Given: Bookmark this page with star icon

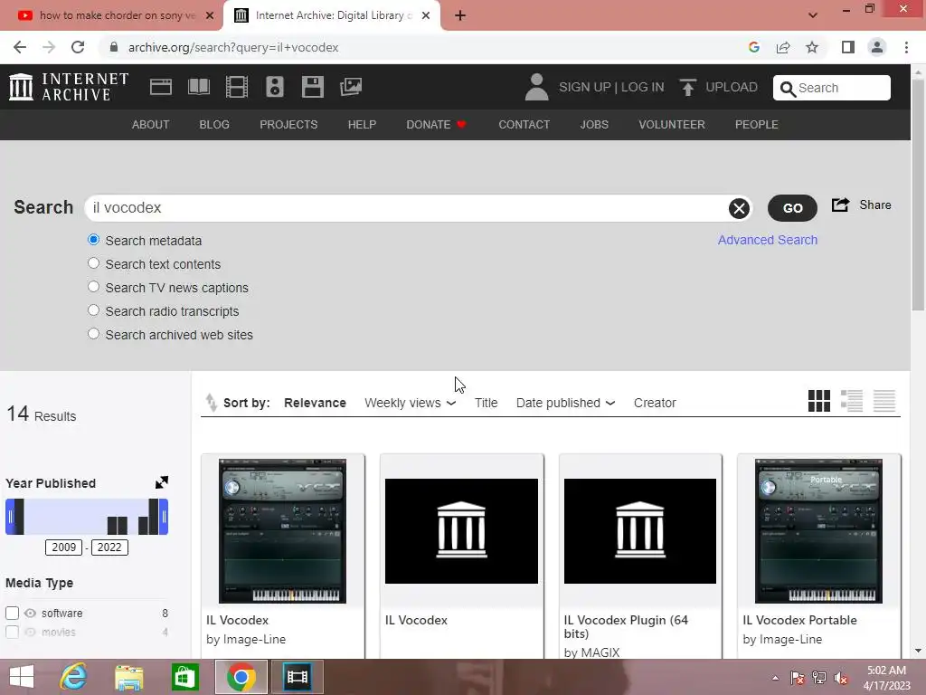Looking at the screenshot, I should (x=813, y=47).
